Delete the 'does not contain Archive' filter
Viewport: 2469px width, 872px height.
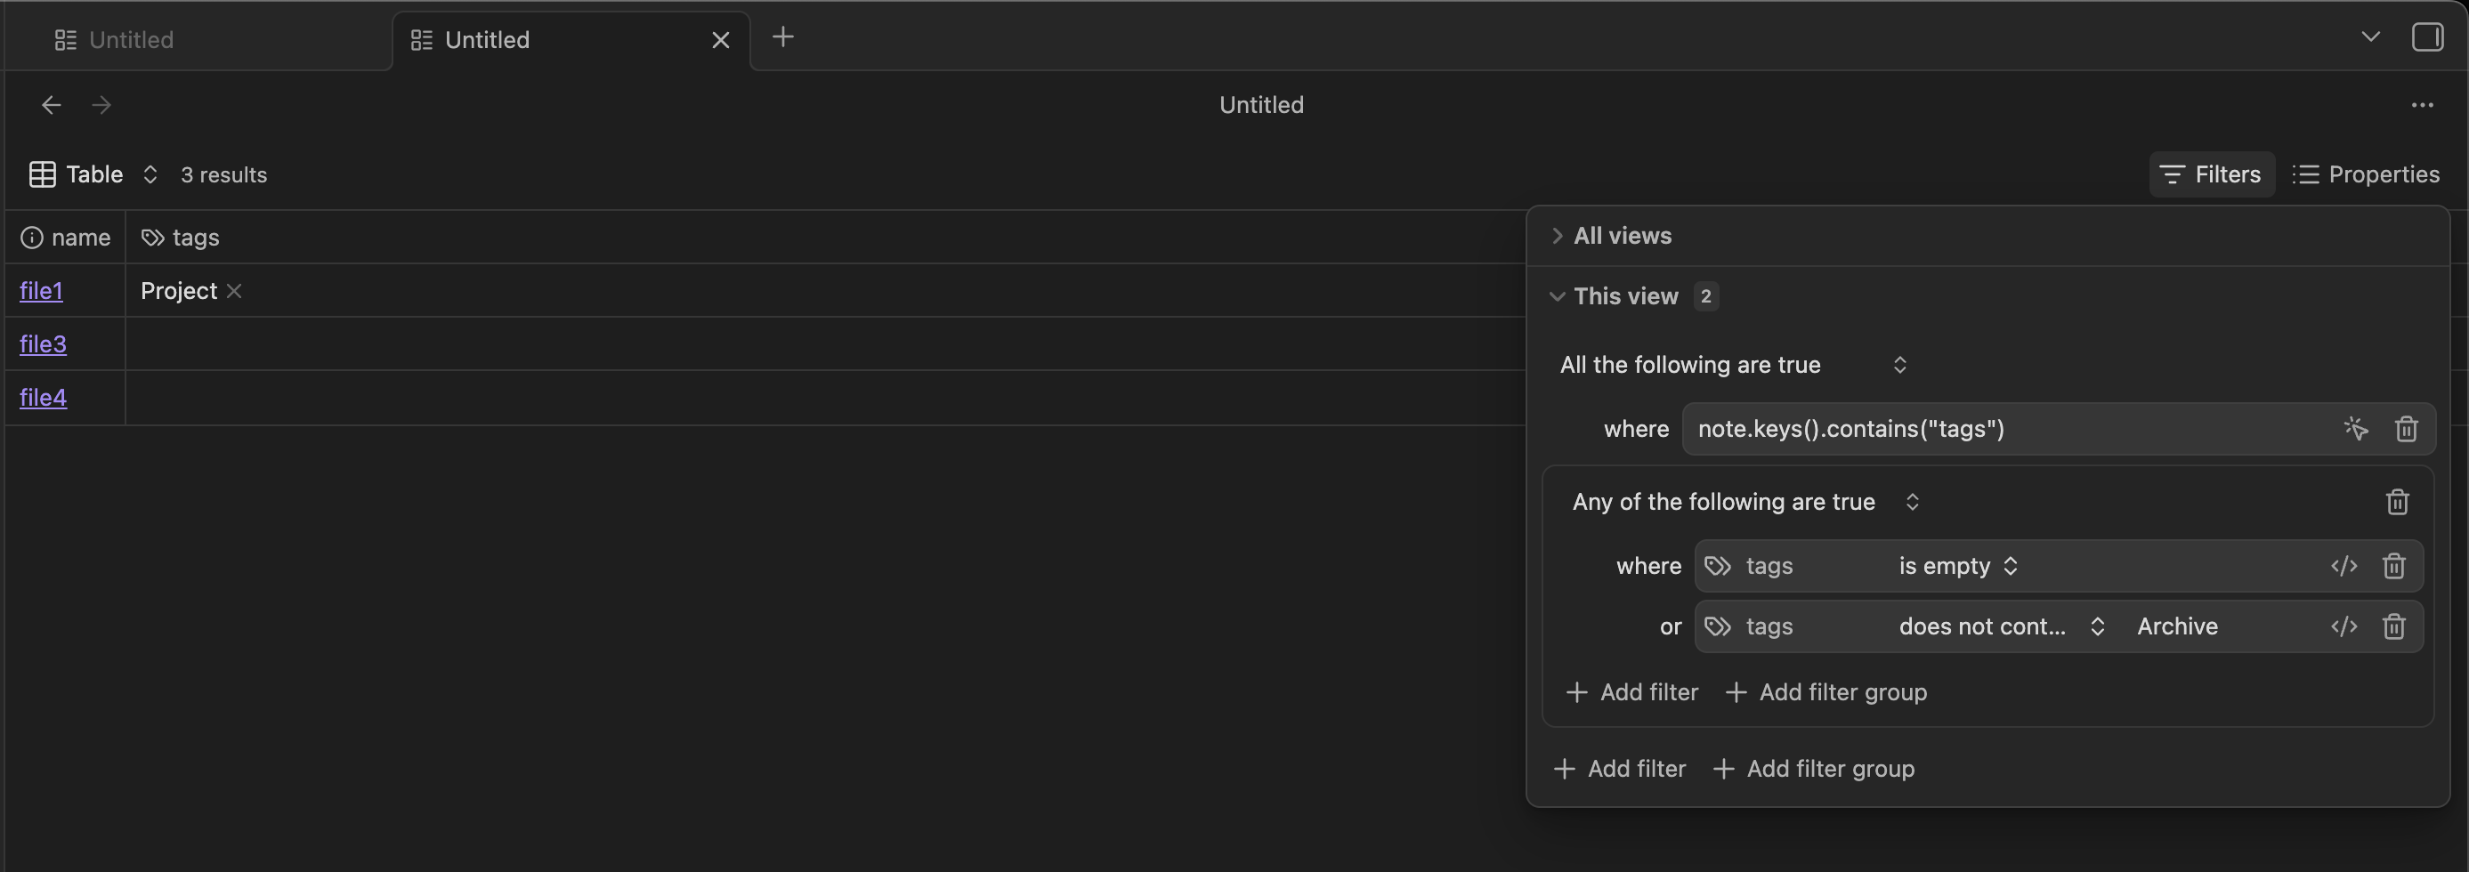click(2393, 626)
